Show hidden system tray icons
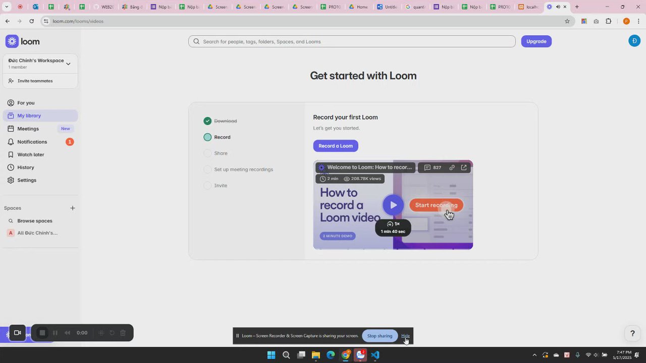The width and height of the screenshot is (646, 363). click(534, 355)
